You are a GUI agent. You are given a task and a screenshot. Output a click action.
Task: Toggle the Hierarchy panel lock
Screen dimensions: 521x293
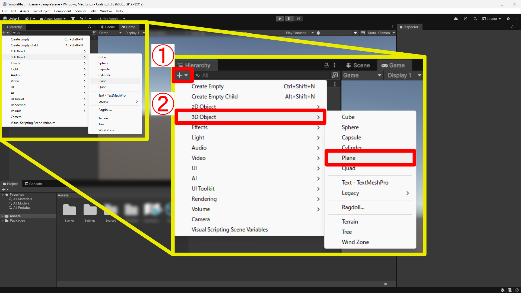pos(90,27)
